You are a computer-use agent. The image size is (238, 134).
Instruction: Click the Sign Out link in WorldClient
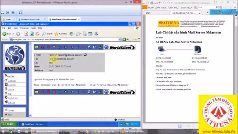click(x=11, y=103)
